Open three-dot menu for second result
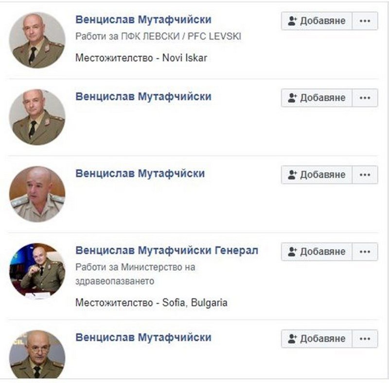This screenshot has height=383, width=389. pos(365,98)
